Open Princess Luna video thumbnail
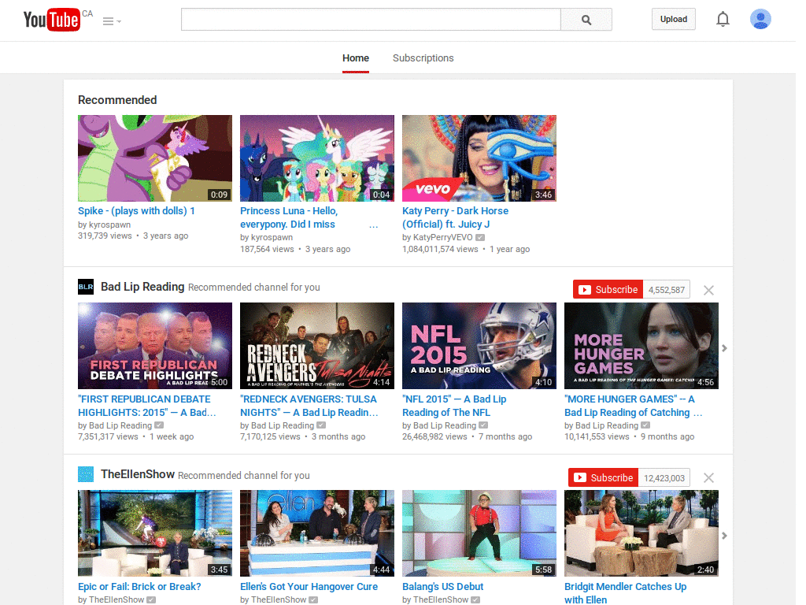Image resolution: width=806 pixels, height=605 pixels. [317, 158]
